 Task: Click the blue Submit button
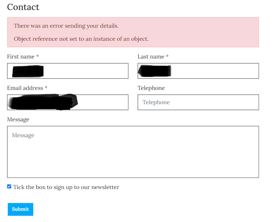21,209
